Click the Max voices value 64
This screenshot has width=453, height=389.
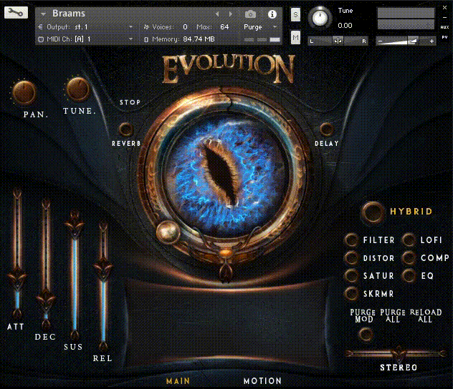[x=224, y=26]
